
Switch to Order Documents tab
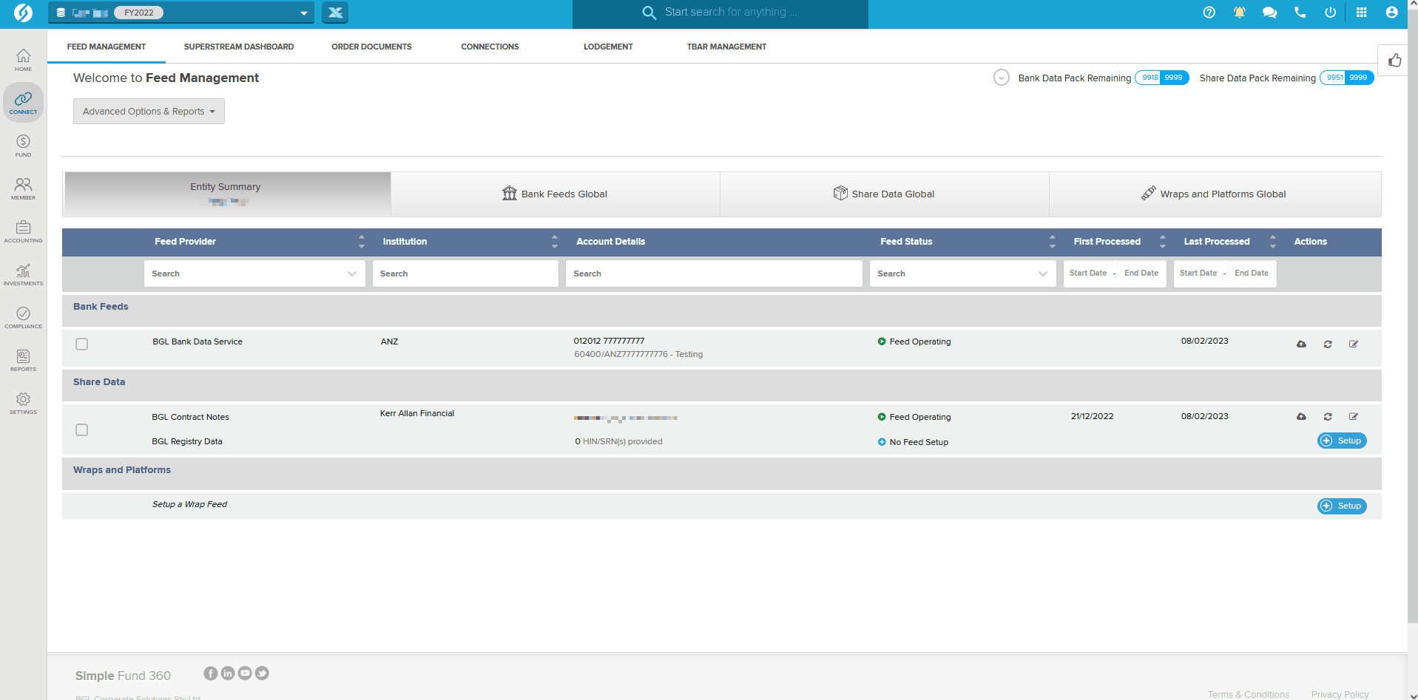click(x=371, y=47)
